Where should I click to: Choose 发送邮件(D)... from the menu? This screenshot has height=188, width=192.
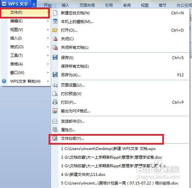120,121
